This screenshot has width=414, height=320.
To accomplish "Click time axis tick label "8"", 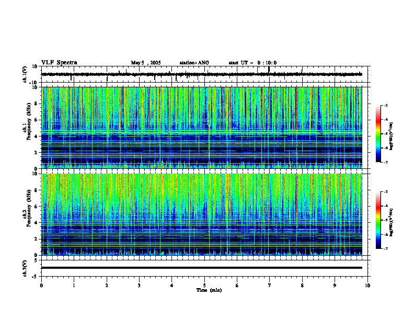I will pyautogui.click(x=302, y=285).
